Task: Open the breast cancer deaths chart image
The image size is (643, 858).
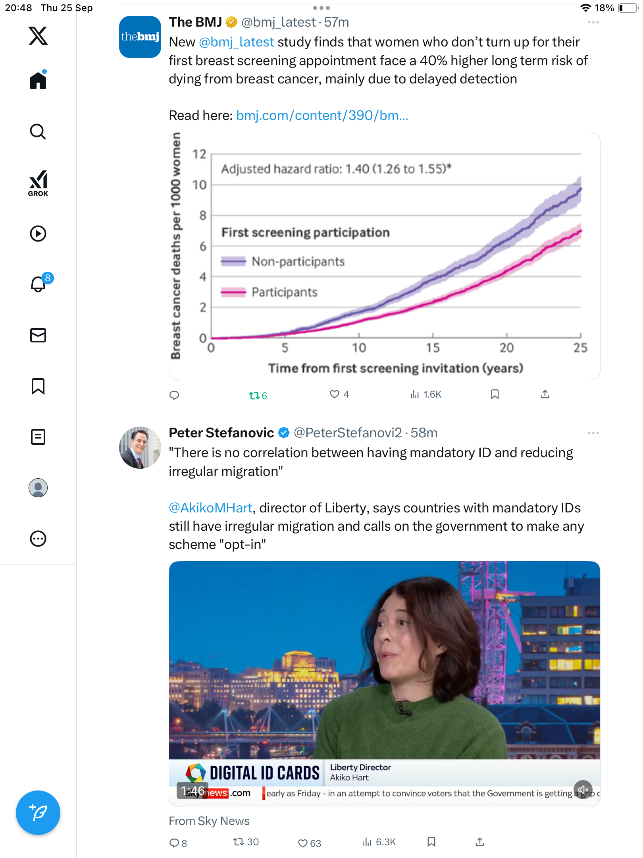Action: tap(384, 256)
